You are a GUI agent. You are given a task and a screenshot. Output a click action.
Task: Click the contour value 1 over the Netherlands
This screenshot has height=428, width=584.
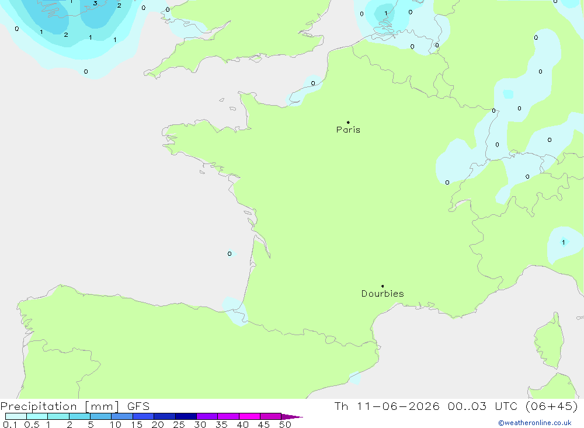click(x=386, y=13)
